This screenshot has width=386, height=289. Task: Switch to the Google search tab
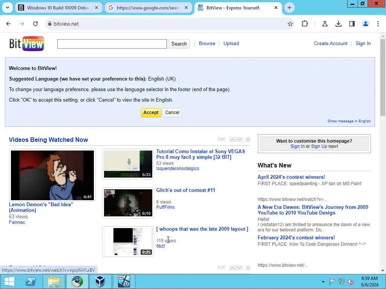(148, 8)
